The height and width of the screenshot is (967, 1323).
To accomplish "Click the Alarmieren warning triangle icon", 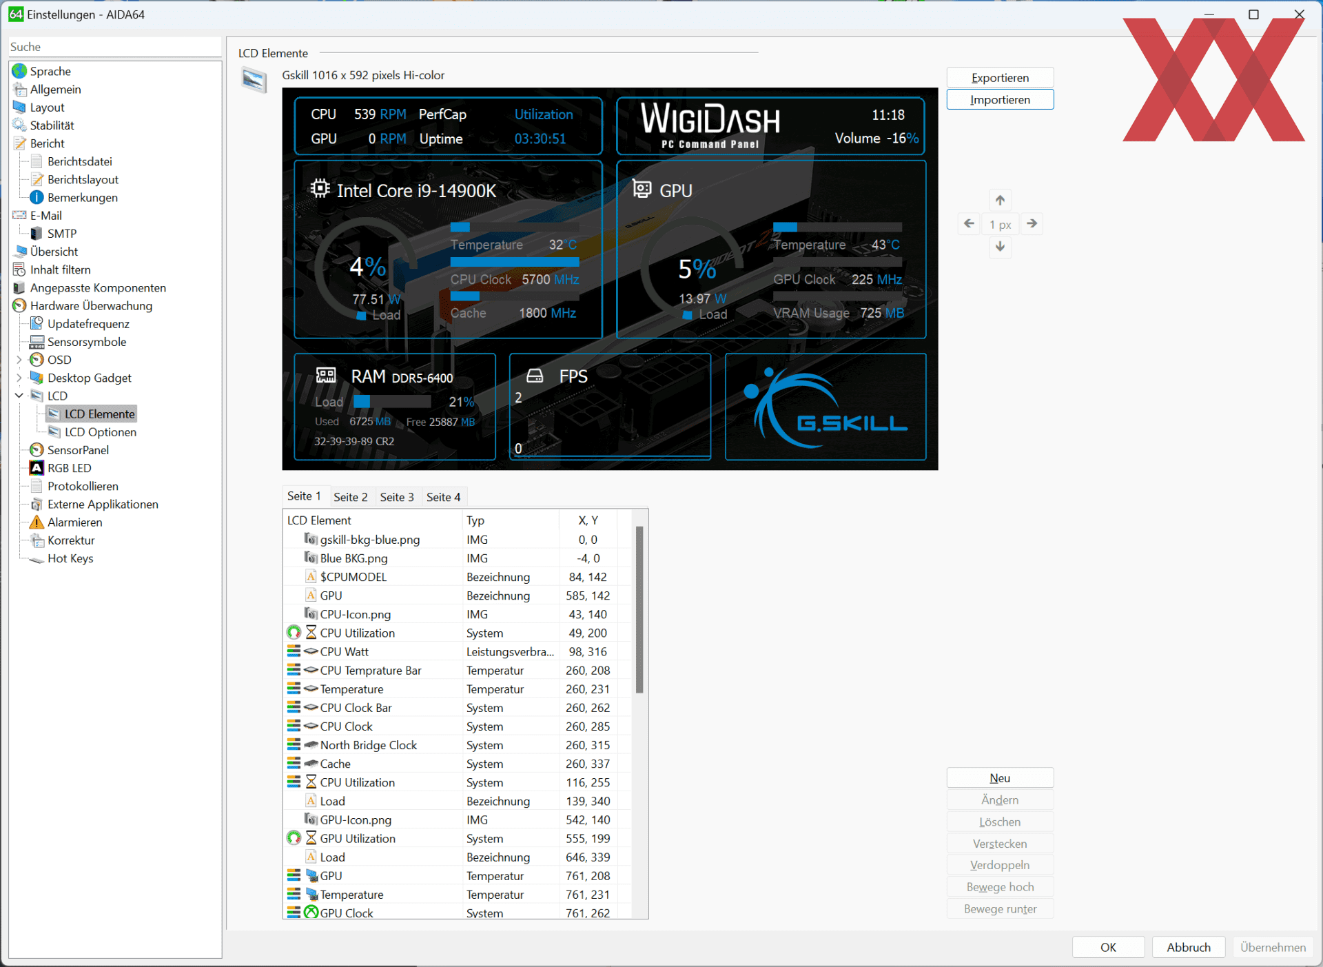I will 37,522.
